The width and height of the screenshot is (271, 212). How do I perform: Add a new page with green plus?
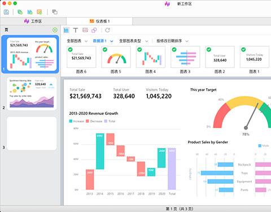[55, 30]
